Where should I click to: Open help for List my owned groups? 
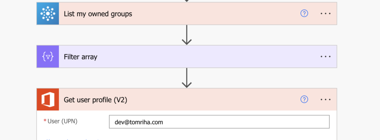(x=304, y=14)
